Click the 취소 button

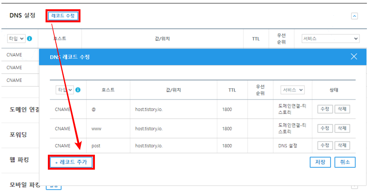(x=345, y=162)
